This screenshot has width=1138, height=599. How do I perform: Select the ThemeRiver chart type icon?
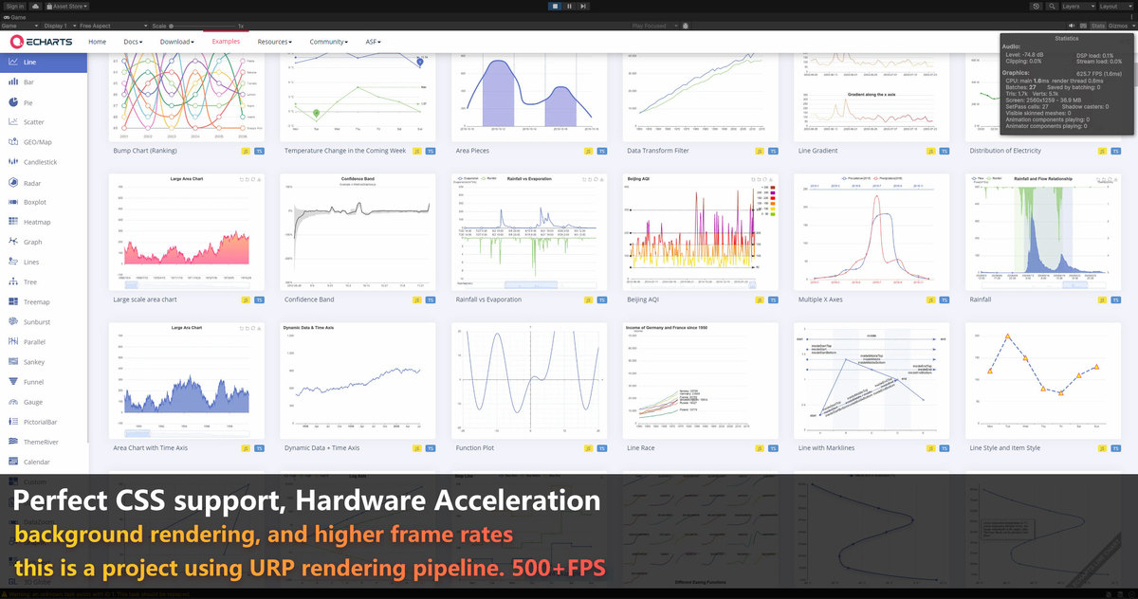coord(12,442)
